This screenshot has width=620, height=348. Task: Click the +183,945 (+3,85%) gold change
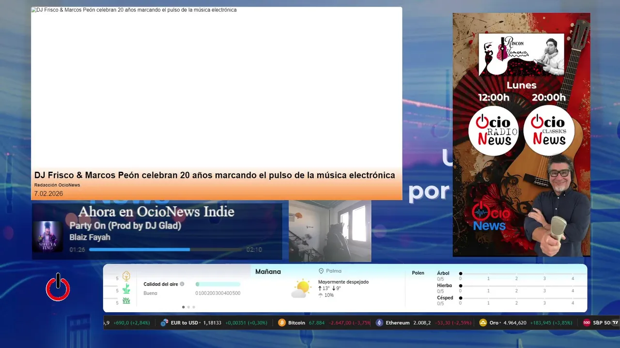click(x=552, y=323)
